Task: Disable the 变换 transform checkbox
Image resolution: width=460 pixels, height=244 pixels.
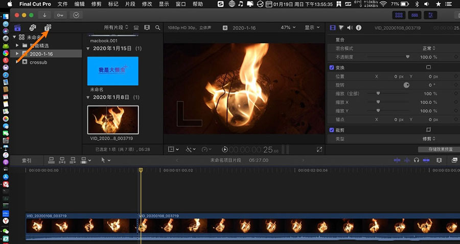Action: [332, 67]
